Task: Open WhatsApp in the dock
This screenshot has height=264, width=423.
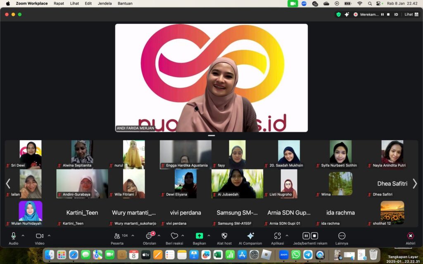Action: (x=296, y=255)
